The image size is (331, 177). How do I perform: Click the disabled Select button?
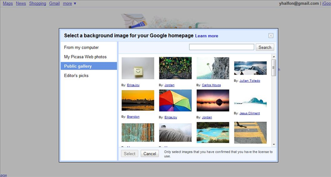click(x=130, y=153)
